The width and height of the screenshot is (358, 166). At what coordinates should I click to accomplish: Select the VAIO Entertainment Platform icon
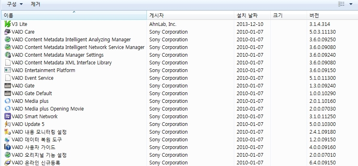pyautogui.click(x=8, y=70)
